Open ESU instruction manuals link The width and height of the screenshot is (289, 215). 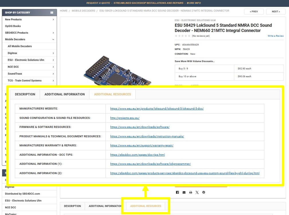[x=147, y=136]
